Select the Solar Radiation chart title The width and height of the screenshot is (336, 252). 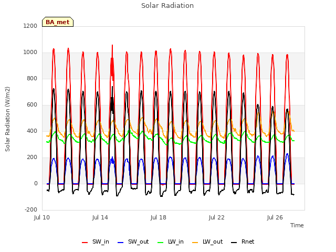tap(167, 6)
